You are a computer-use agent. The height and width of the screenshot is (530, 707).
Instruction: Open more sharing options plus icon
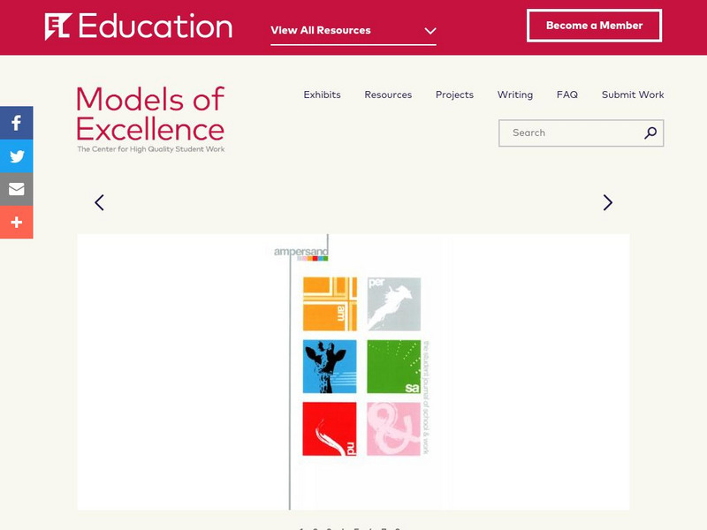[x=16, y=223]
